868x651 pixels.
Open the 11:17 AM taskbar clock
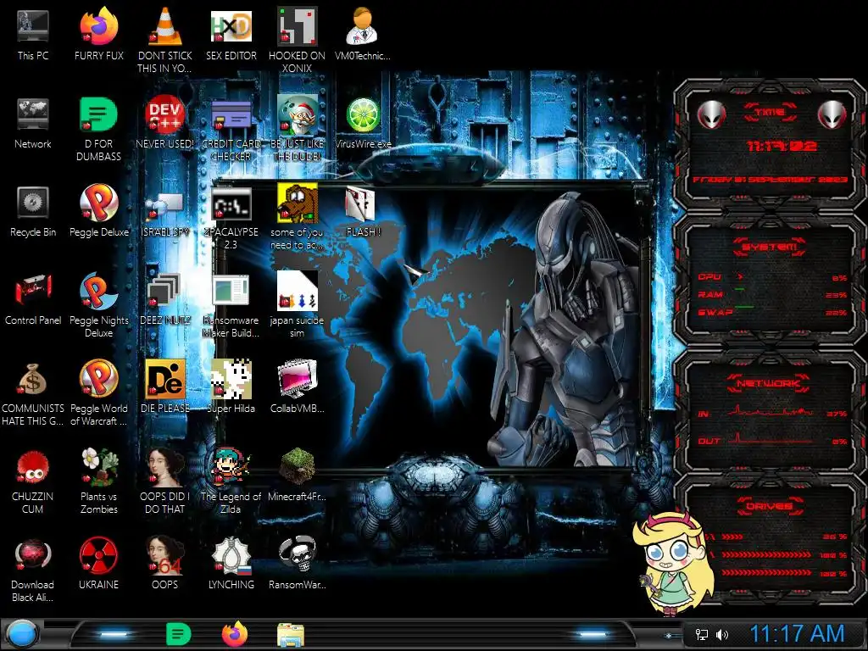[797, 634]
